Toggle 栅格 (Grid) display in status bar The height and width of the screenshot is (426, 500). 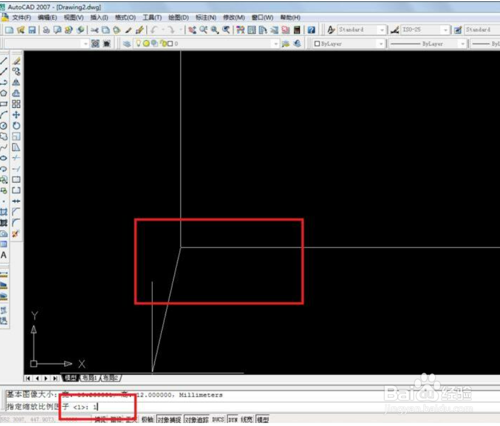click(116, 419)
